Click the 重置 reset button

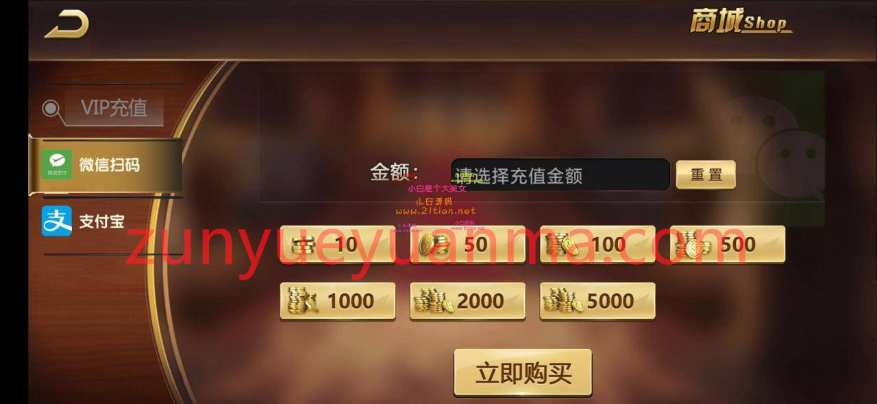click(x=706, y=175)
